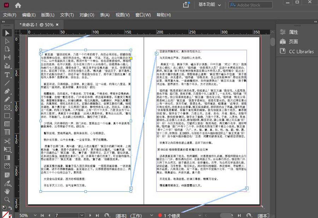Open the 窗口(W) menu
Screen dimensions: 318x218
[143, 15]
